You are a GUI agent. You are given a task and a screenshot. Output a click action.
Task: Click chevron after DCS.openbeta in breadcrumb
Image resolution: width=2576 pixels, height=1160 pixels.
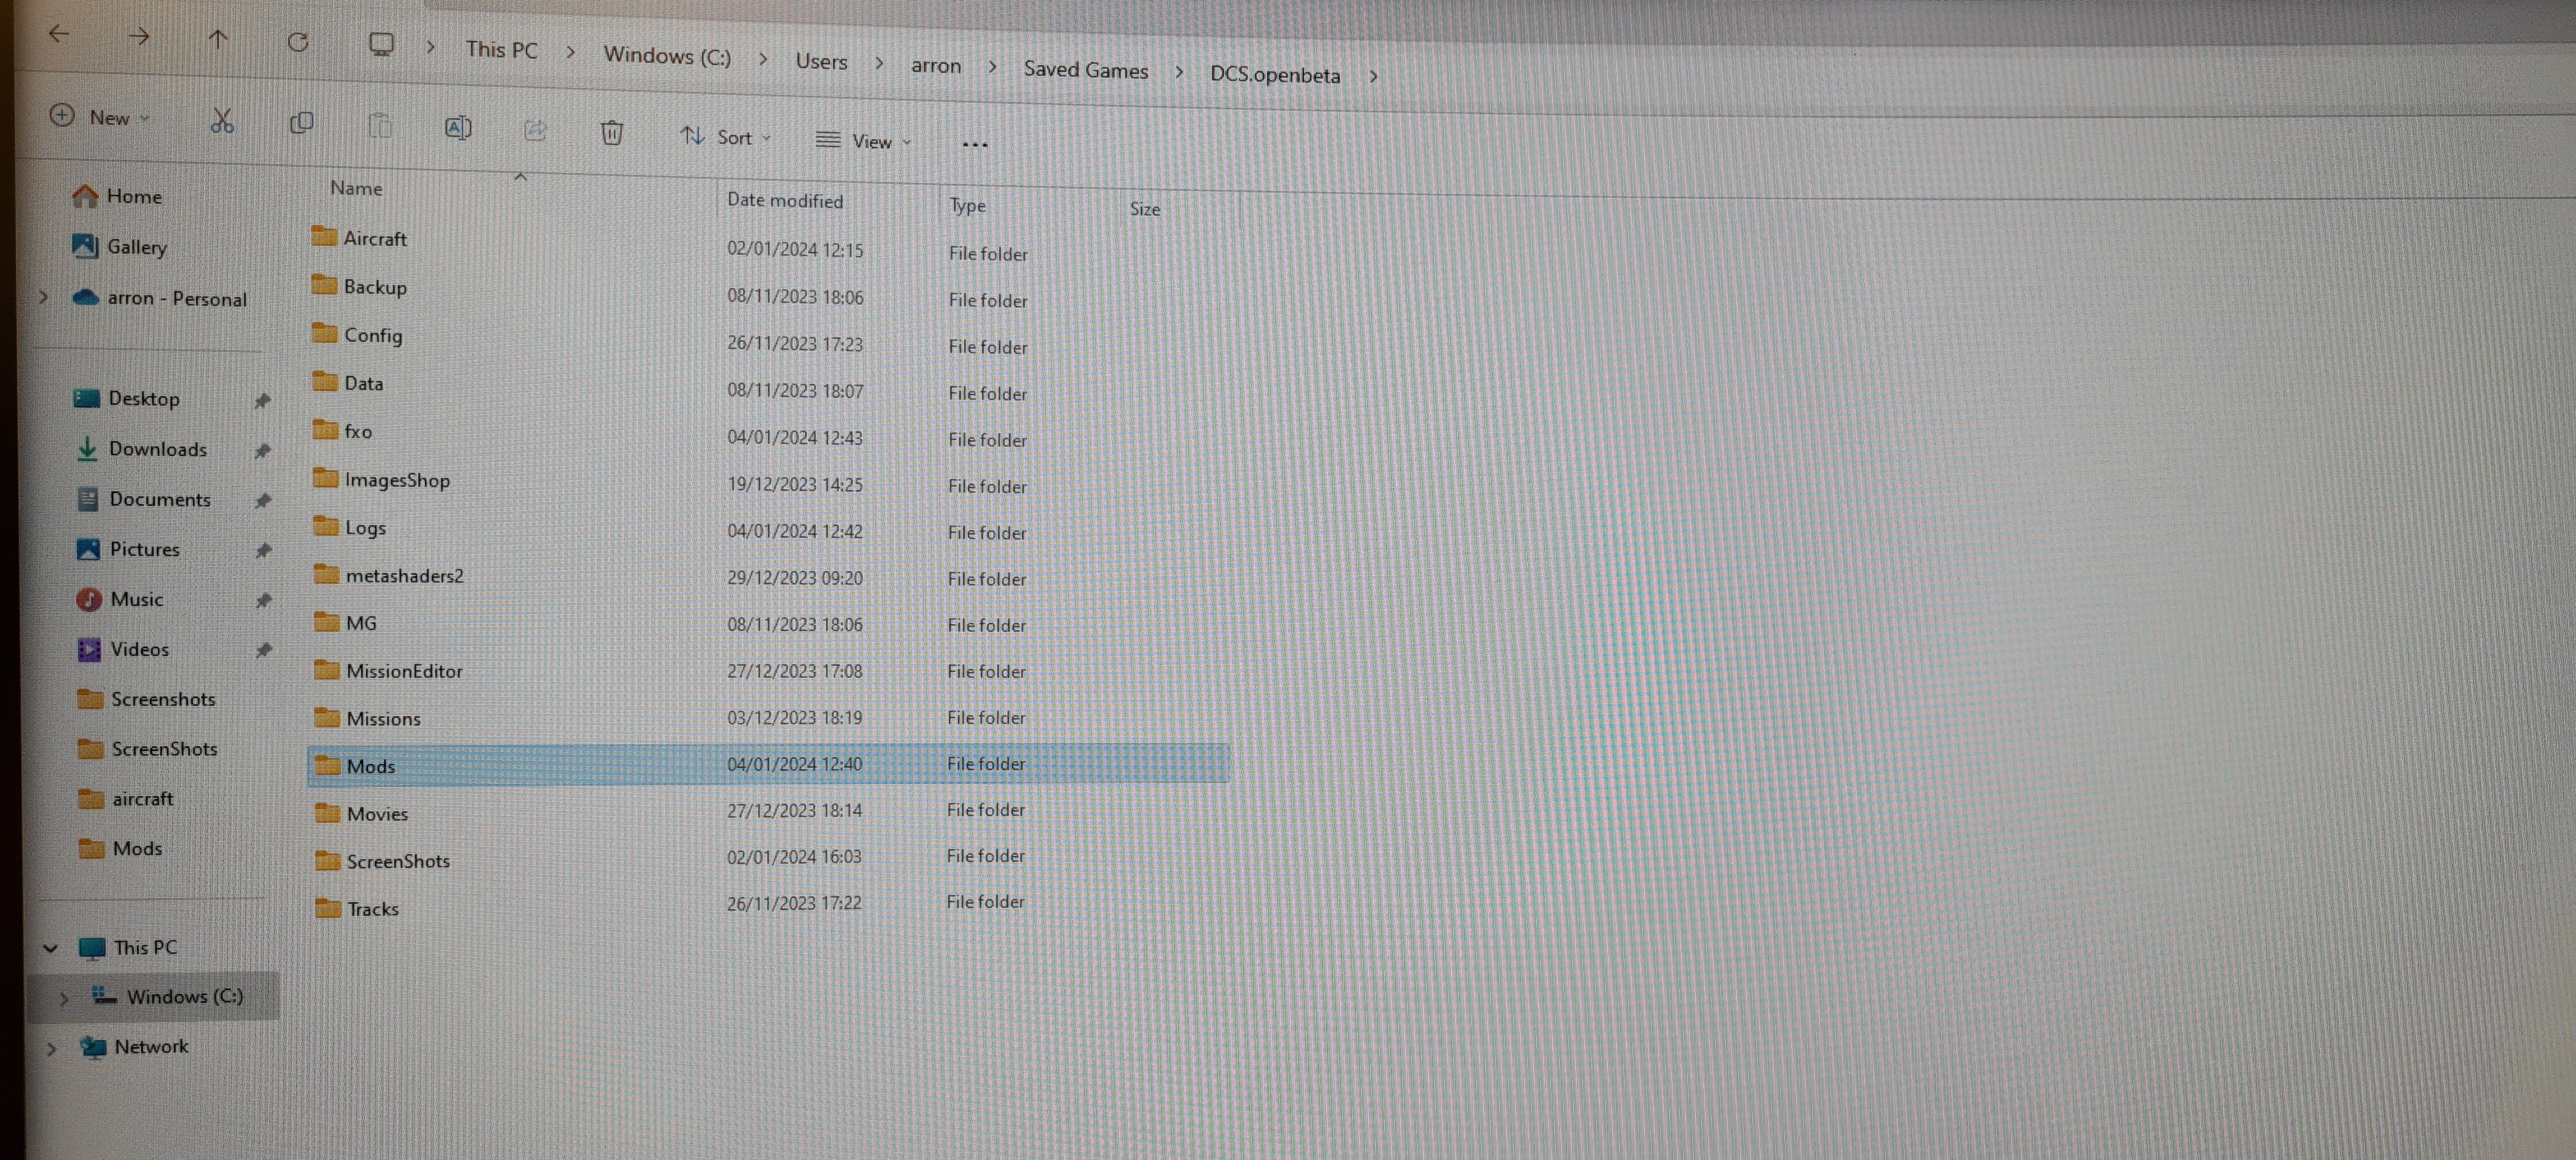click(x=1373, y=76)
